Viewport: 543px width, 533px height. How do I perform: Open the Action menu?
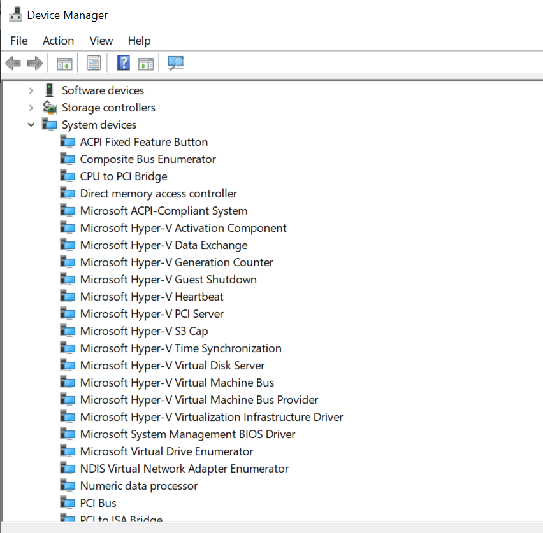click(58, 41)
